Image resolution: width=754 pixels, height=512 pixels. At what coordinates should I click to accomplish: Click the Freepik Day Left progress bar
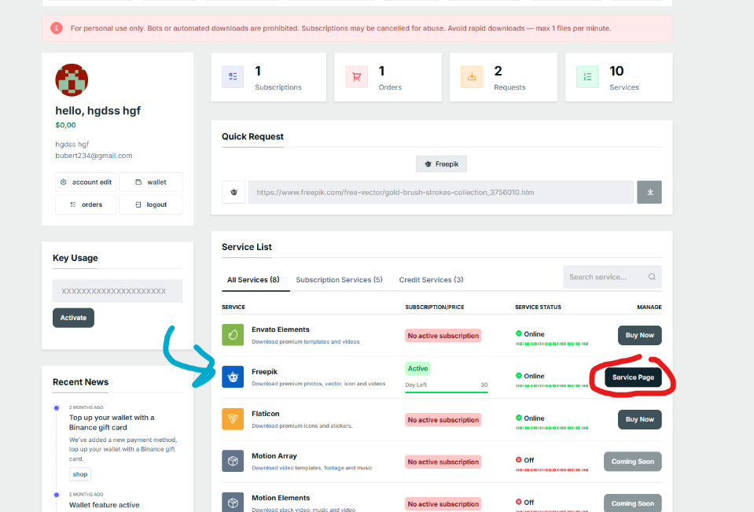point(447,392)
